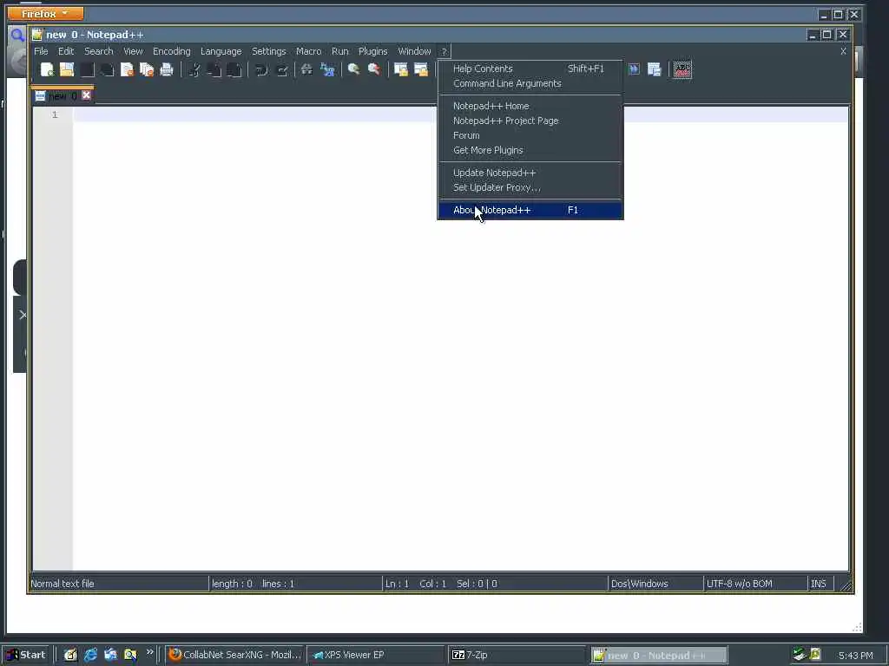Click the Close All toolbar icon

pyautogui.click(x=147, y=69)
